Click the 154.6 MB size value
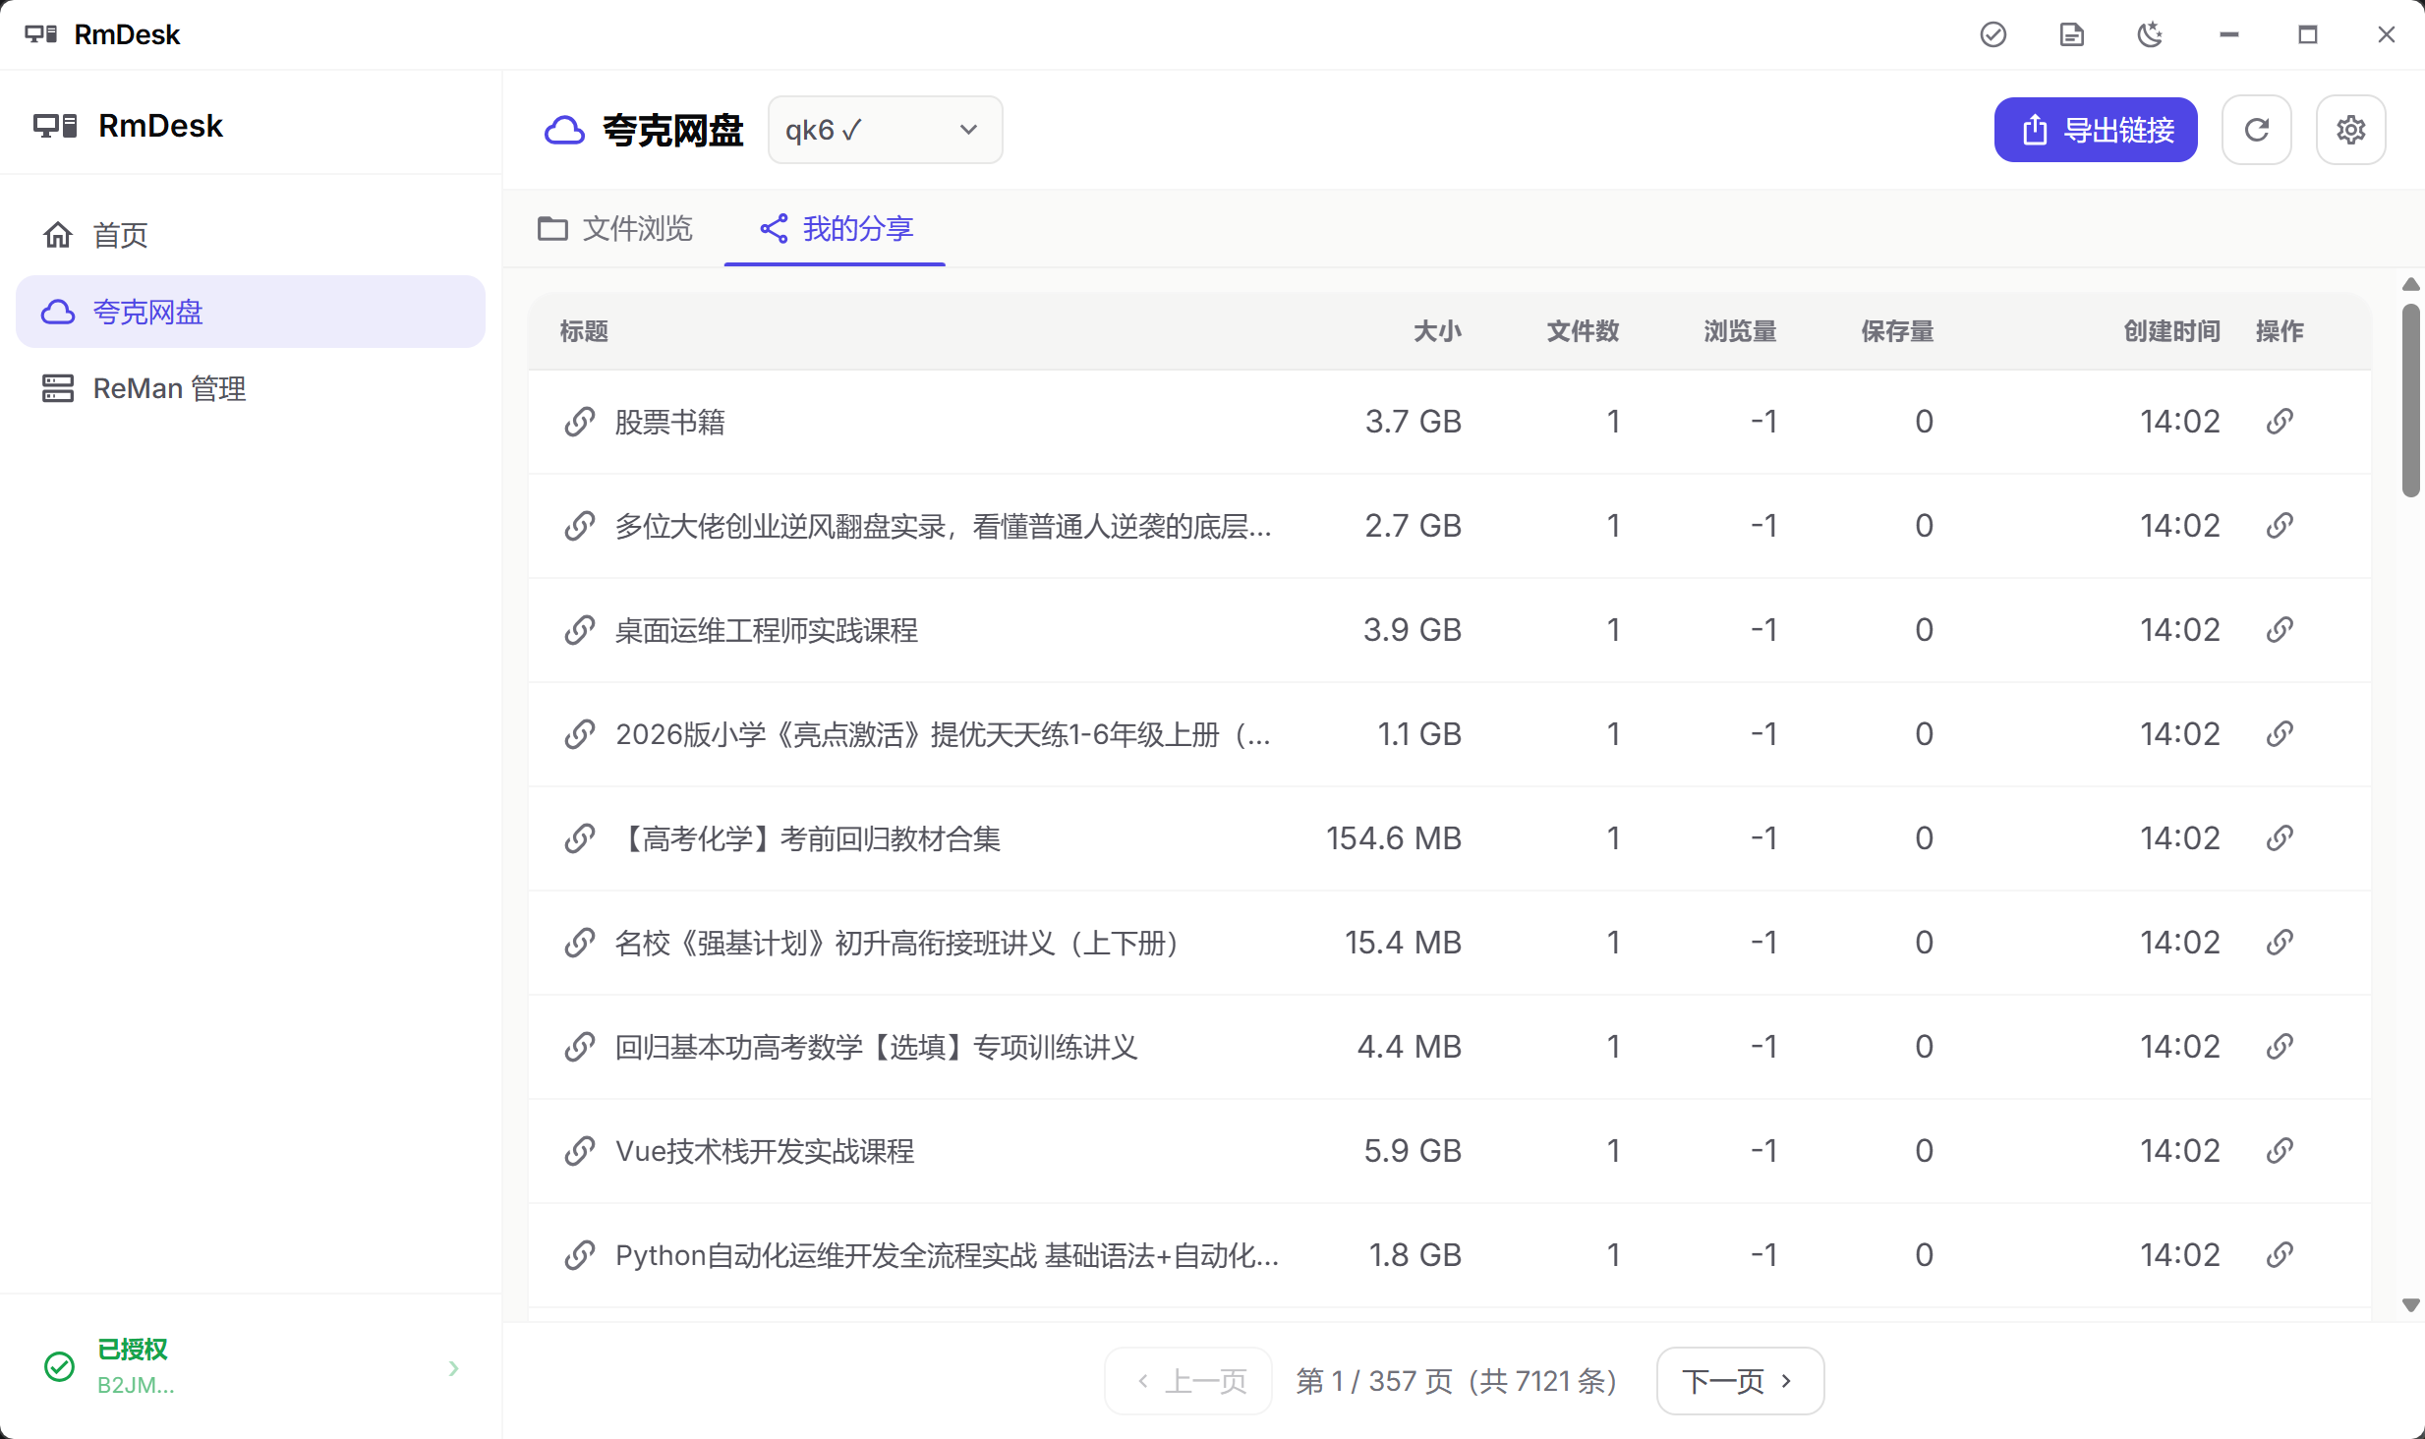 click(1393, 838)
